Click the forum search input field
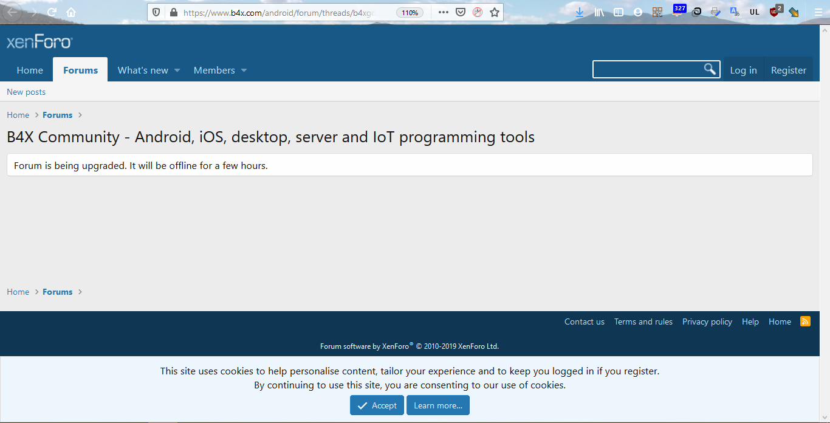Screen dimensions: 830x423 tap(647, 69)
